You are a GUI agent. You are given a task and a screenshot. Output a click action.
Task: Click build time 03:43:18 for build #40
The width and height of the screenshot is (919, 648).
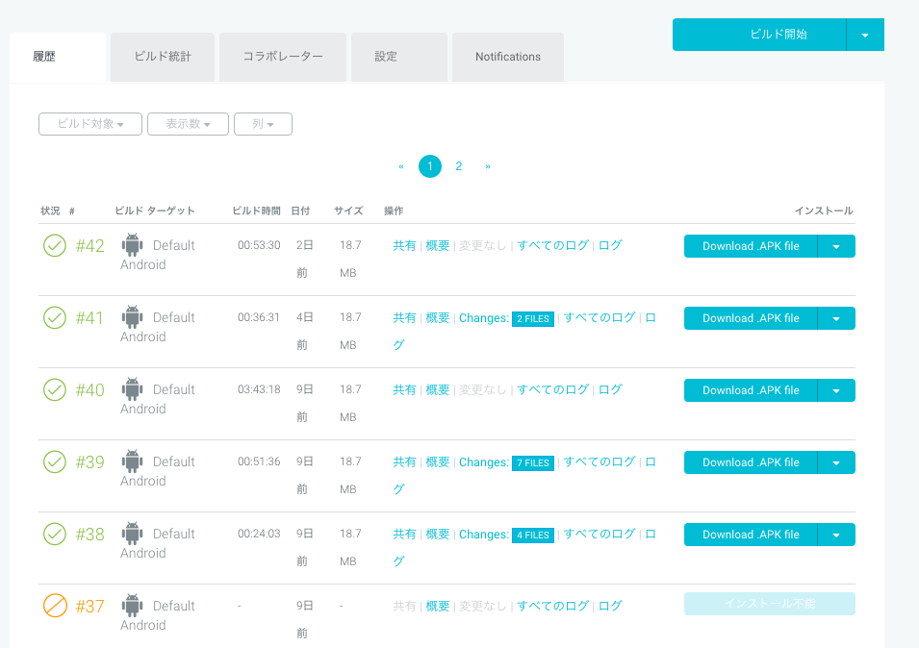pos(259,389)
